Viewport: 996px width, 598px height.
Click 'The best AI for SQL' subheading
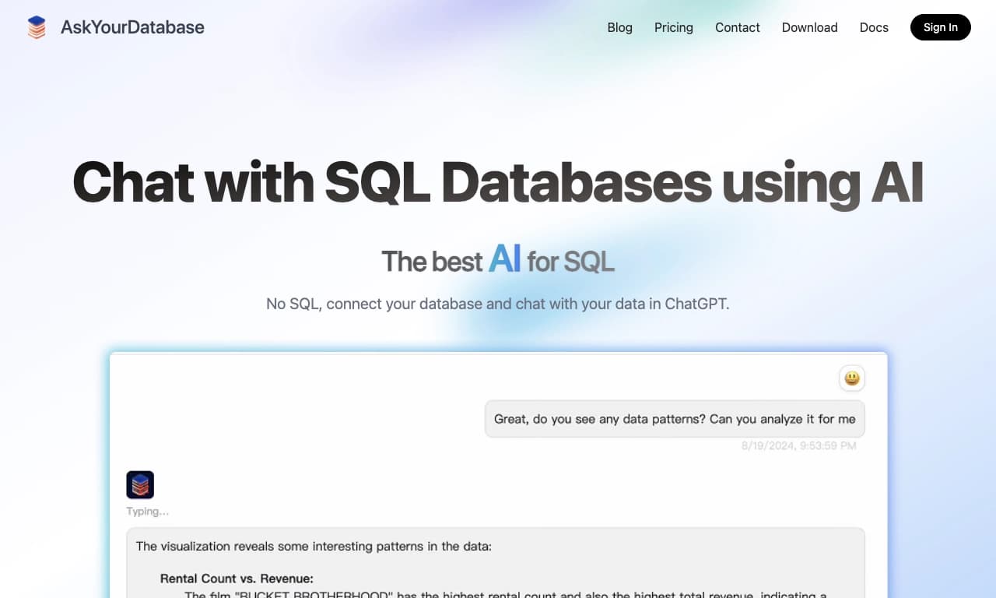[498, 260]
